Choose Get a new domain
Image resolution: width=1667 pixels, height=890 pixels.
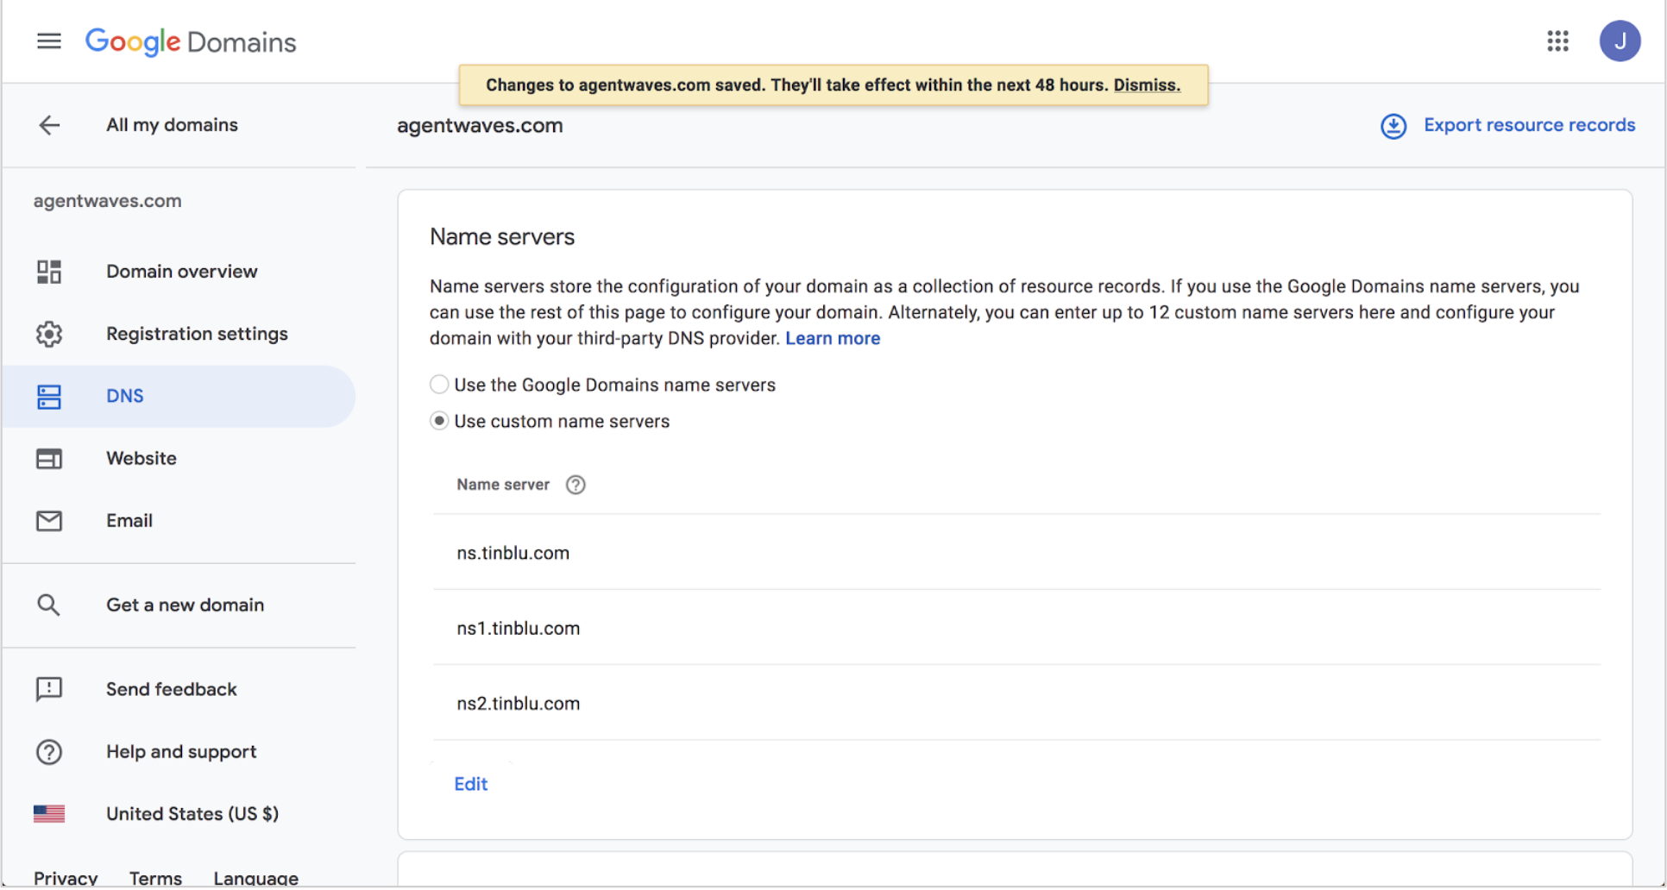186,605
